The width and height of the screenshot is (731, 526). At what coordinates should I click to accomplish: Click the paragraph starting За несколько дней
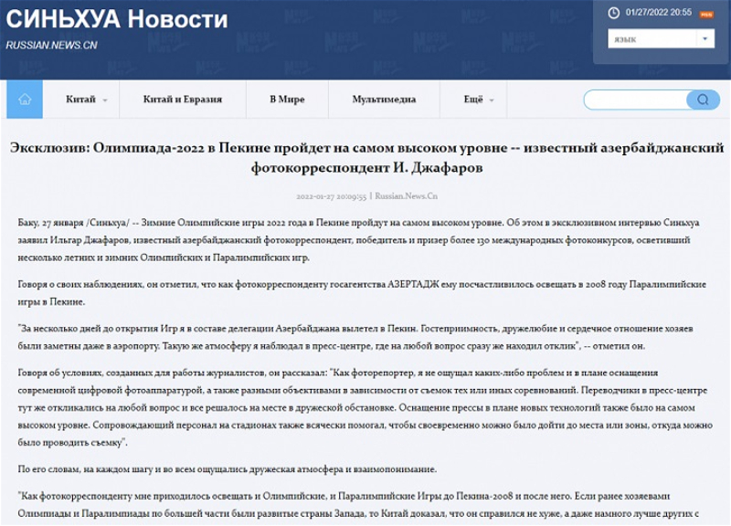click(x=355, y=337)
